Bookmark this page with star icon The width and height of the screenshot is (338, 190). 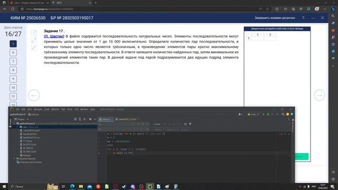[268, 9]
